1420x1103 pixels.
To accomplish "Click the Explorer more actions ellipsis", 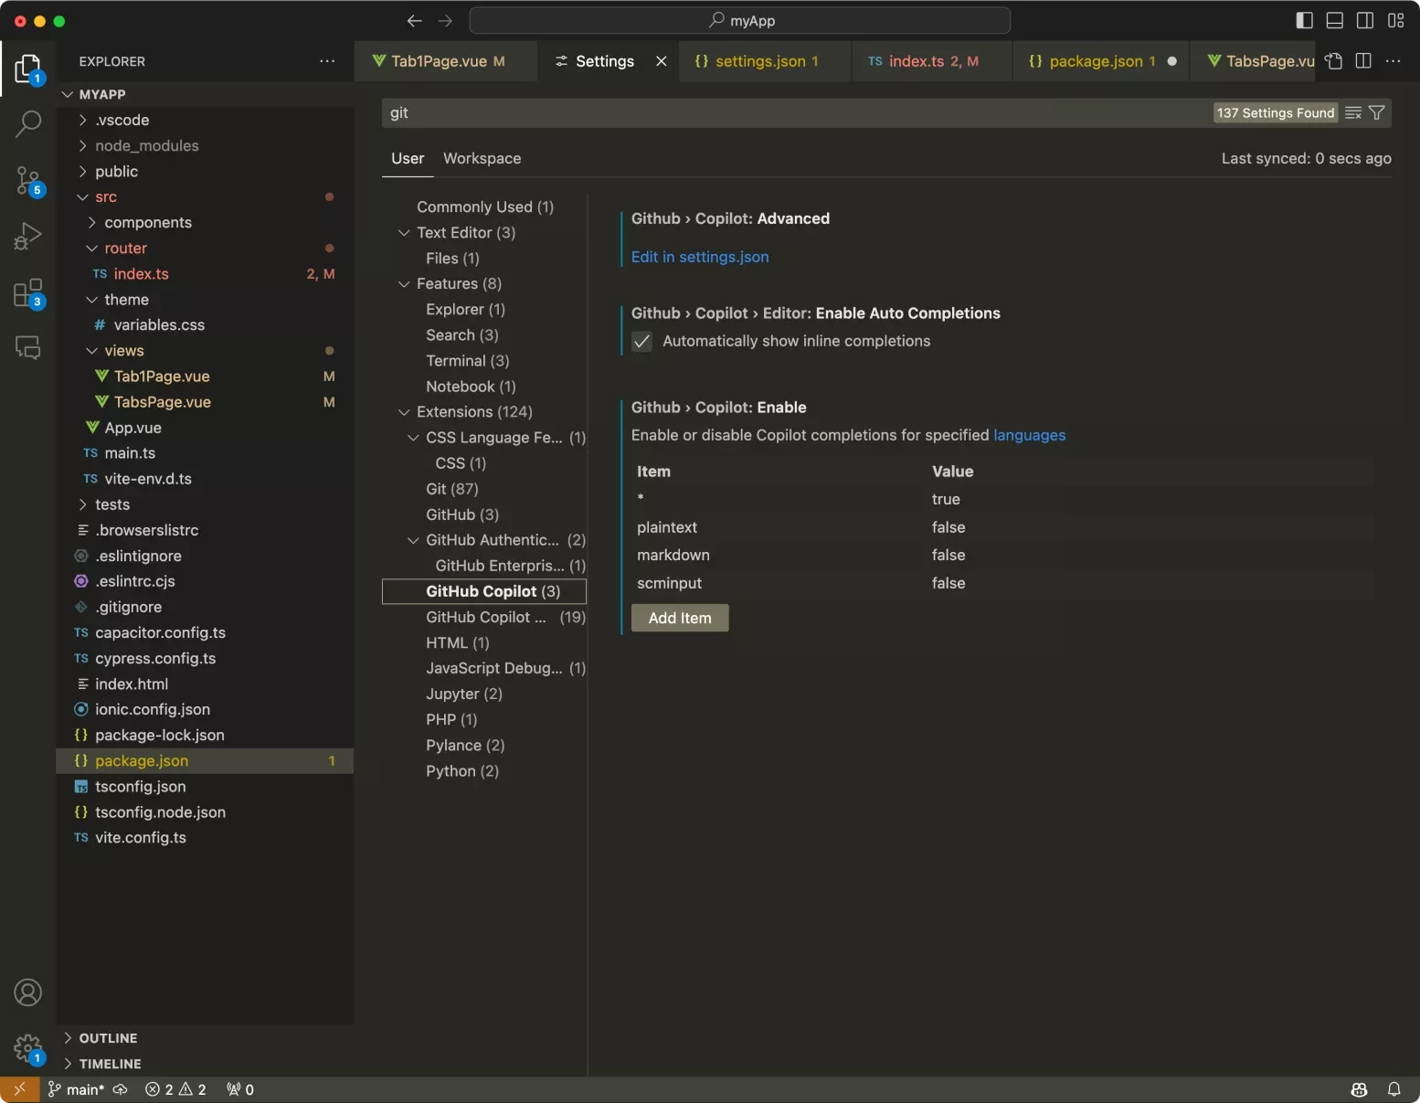I will 327,61.
